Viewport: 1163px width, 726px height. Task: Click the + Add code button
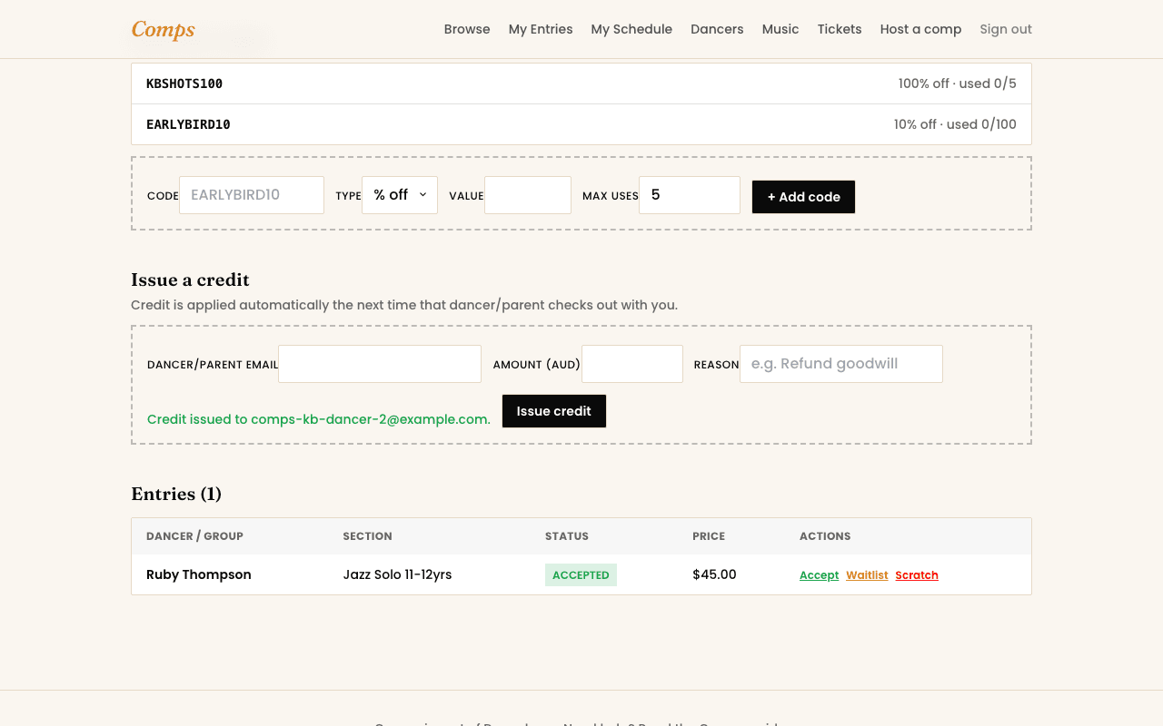tap(803, 197)
